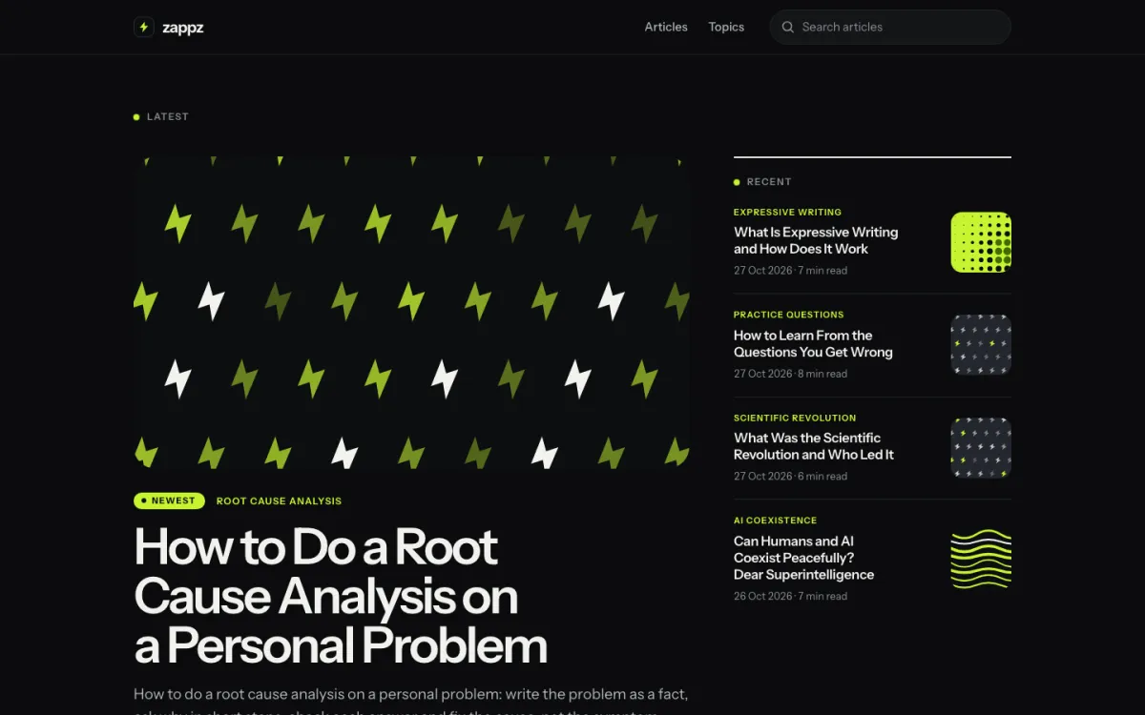
Task: Read 'What Is Expressive Writing and How Does It Work'
Action: coord(816,240)
